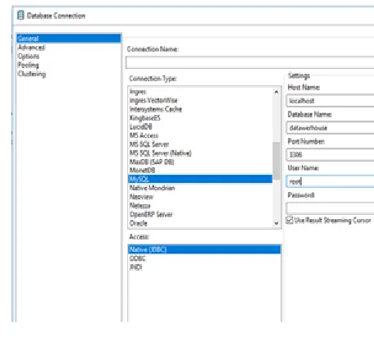
Task: Select MS SQL Server connection type
Action: click(149, 144)
